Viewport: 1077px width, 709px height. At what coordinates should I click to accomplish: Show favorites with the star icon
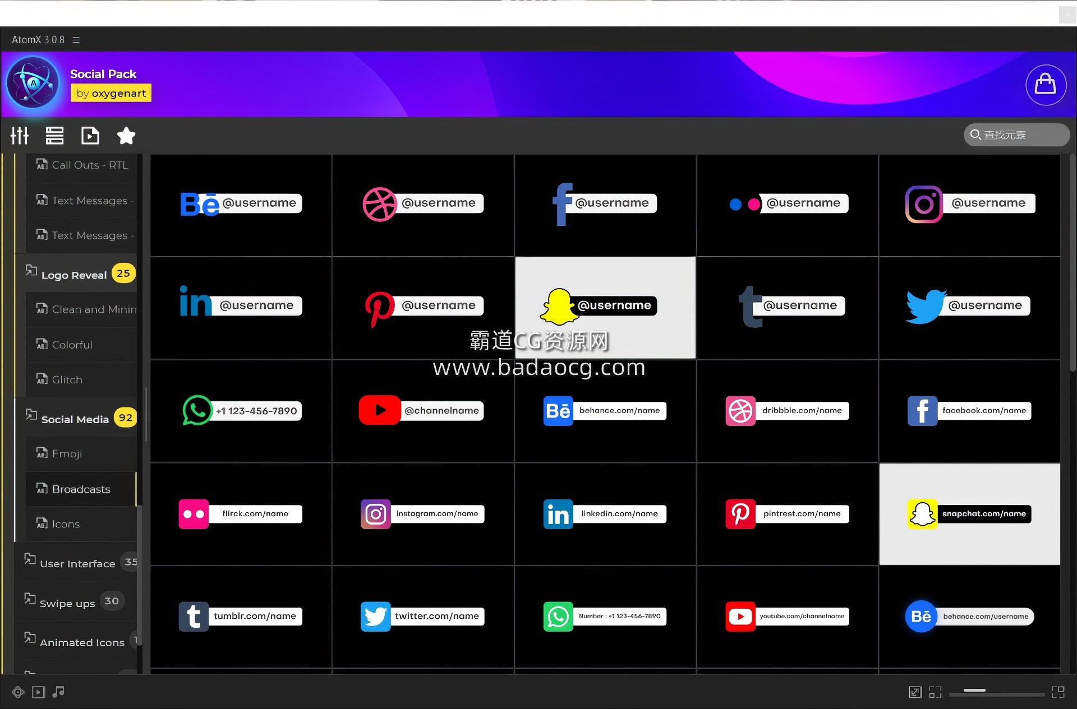click(x=126, y=136)
